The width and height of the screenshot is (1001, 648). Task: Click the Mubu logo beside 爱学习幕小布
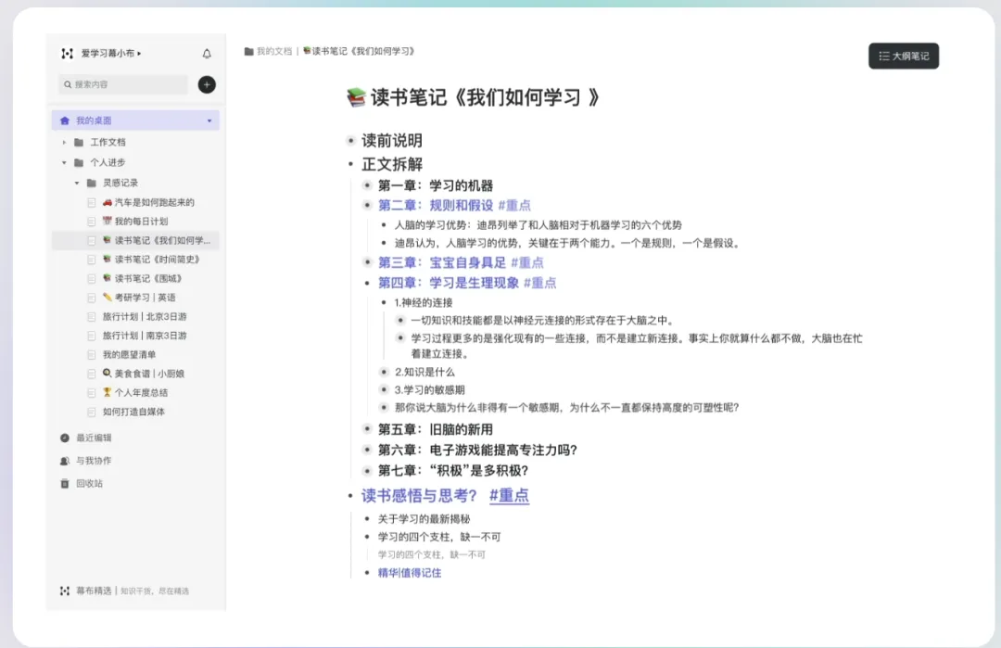coord(67,54)
